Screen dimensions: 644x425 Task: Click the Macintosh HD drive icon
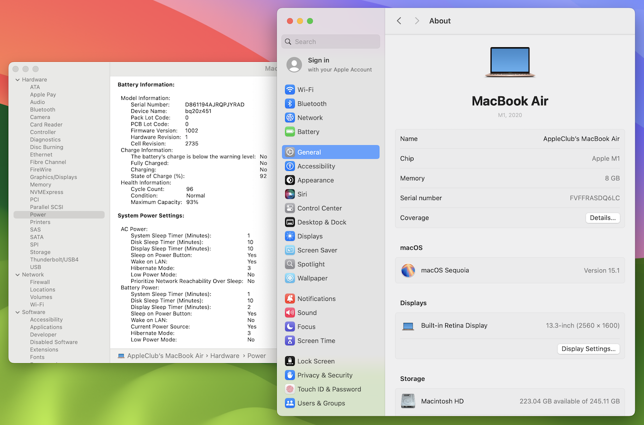[408, 401]
